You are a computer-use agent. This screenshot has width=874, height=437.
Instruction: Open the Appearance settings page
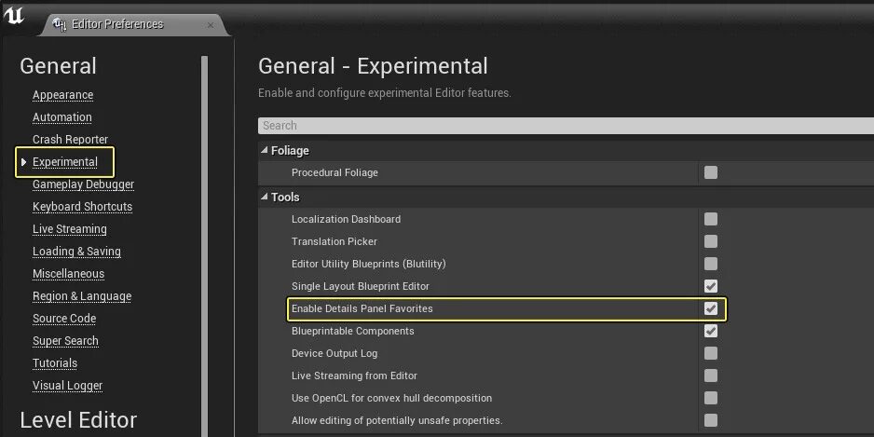(x=62, y=95)
